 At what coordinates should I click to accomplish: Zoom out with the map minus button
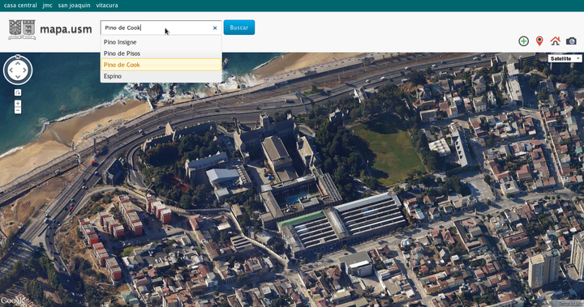point(18,110)
